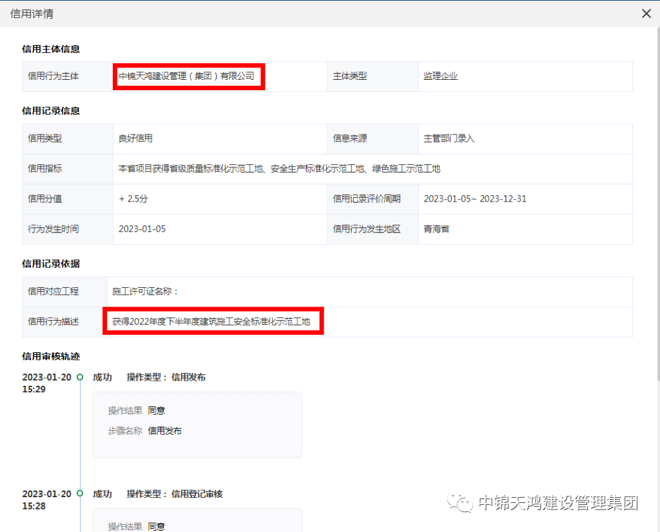Select the 青海省 region value
Image resolution: width=660 pixels, height=532 pixels.
436,229
